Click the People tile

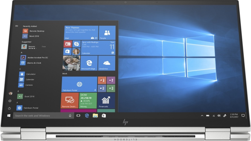click(x=107, y=33)
